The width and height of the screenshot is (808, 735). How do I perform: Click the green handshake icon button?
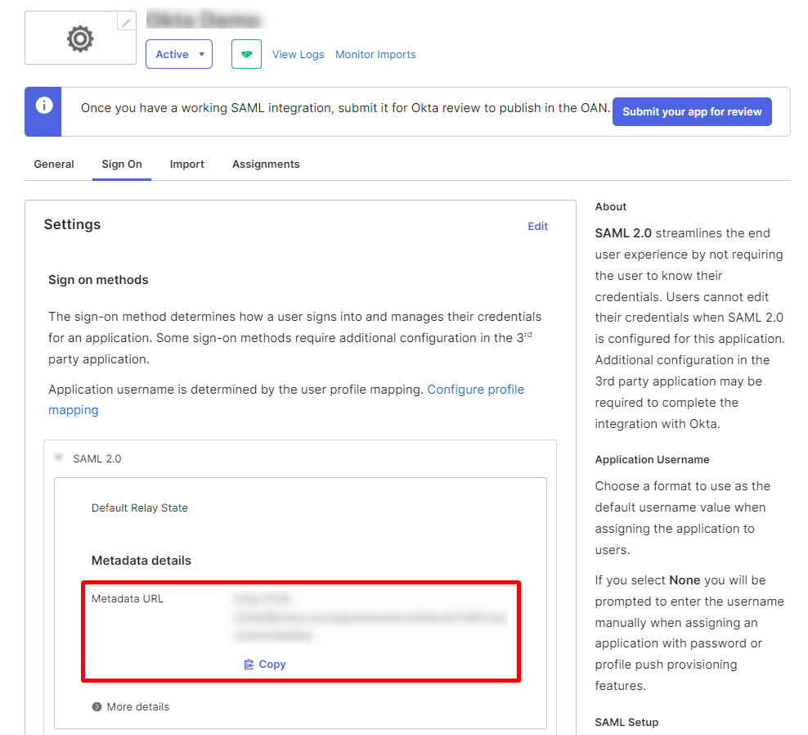(x=246, y=54)
